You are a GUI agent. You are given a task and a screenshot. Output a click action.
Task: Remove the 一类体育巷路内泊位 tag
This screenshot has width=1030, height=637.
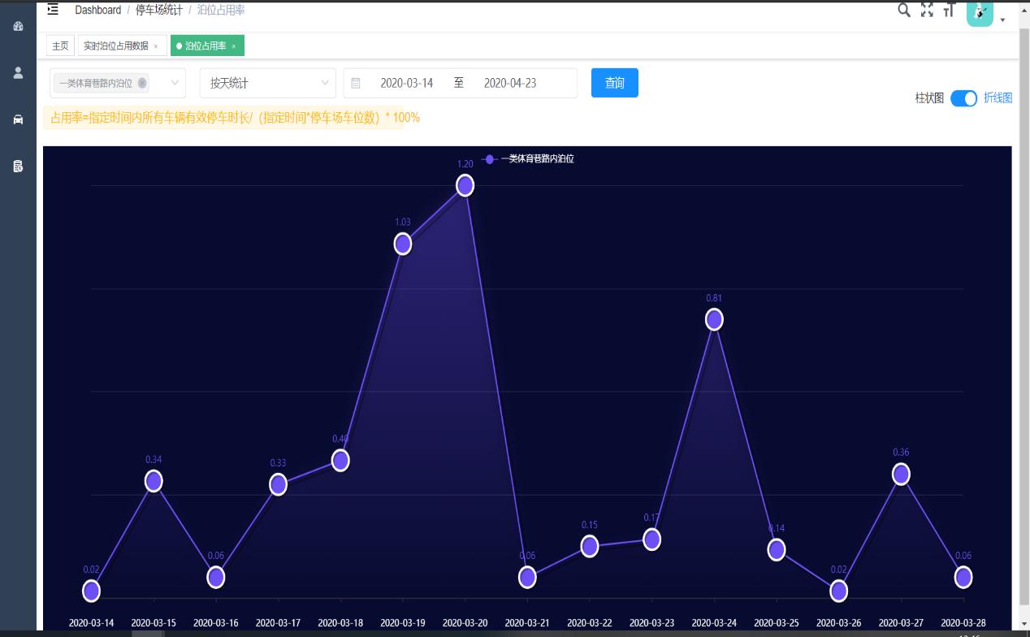(142, 83)
